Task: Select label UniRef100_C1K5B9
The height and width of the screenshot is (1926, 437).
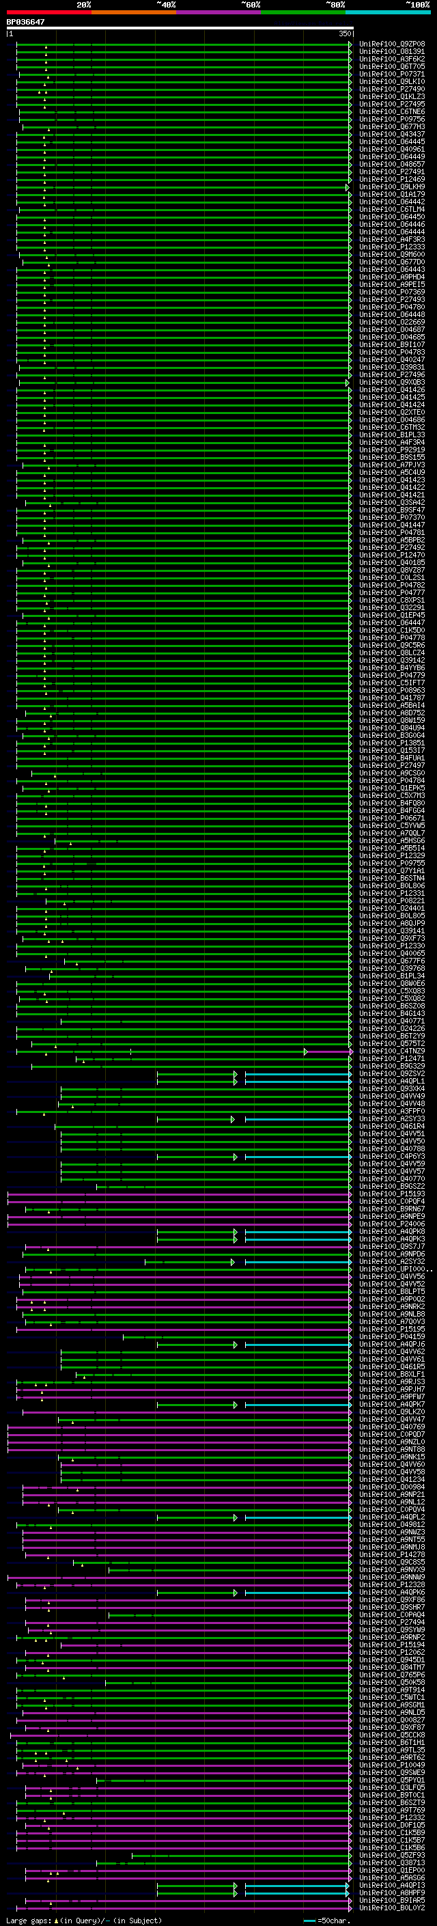Action: point(392,1832)
